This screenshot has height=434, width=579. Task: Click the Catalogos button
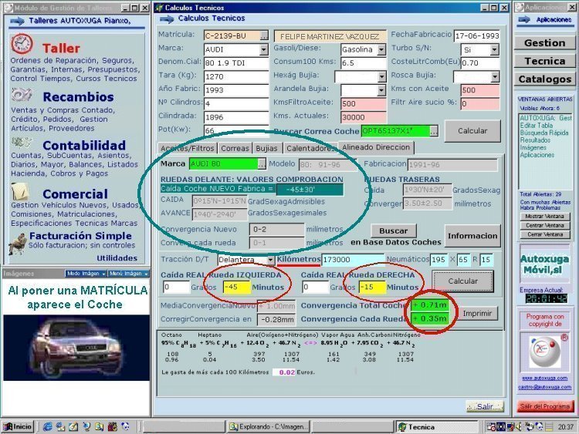click(x=545, y=79)
